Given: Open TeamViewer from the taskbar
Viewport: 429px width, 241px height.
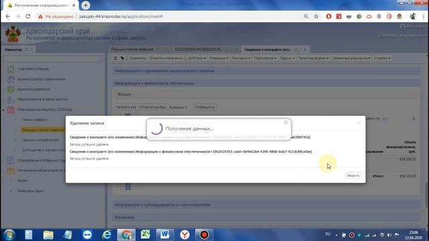Looking at the screenshot, I should click(x=87, y=235).
